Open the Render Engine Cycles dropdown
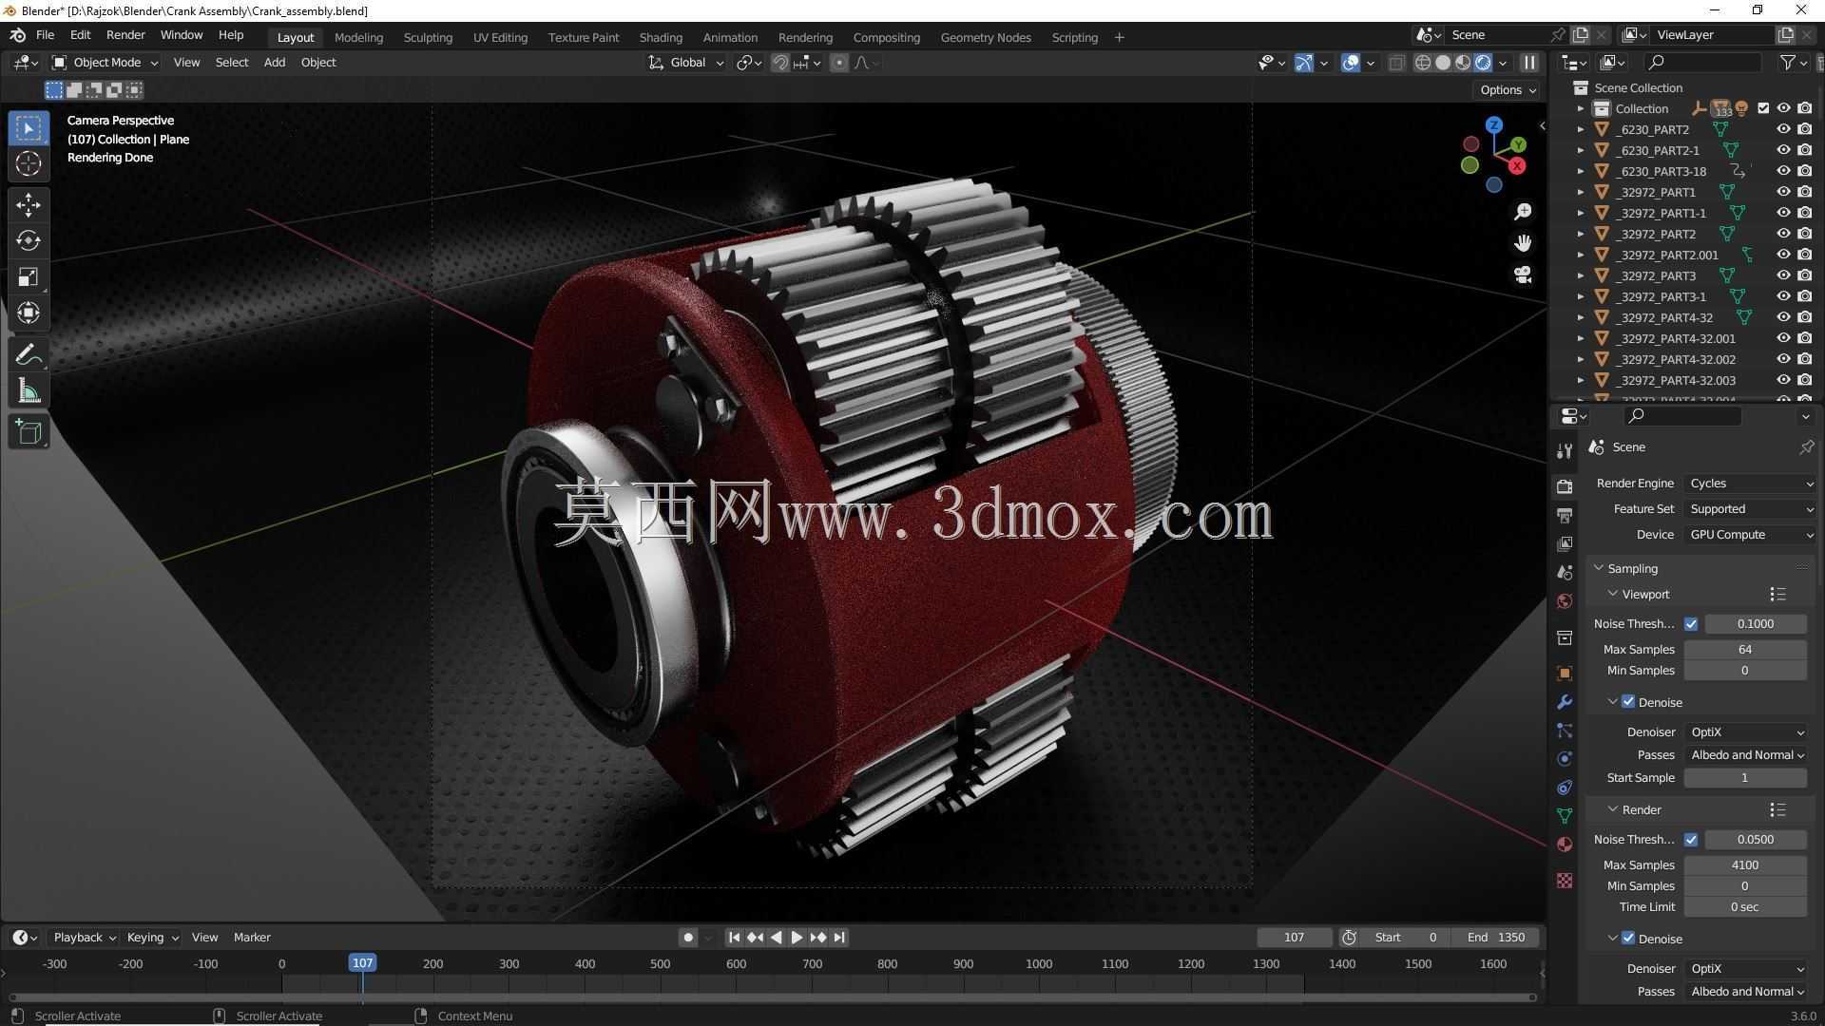This screenshot has height=1026, width=1825. (x=1750, y=484)
